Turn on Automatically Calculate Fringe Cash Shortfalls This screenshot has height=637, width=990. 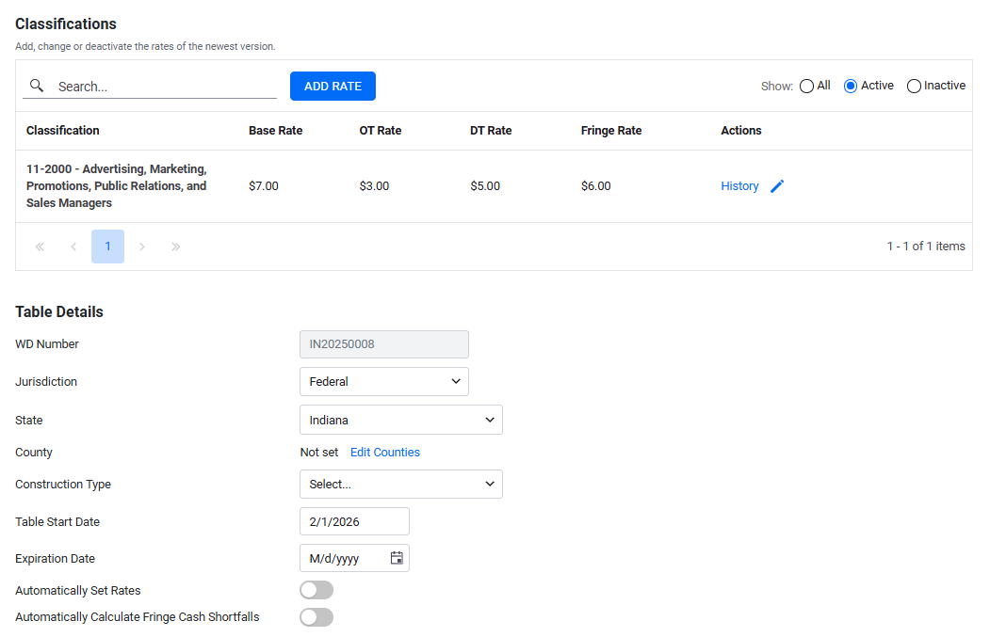(x=316, y=617)
